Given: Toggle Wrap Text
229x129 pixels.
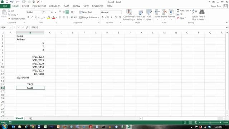Looking at the screenshot, I should (x=85, y=12).
